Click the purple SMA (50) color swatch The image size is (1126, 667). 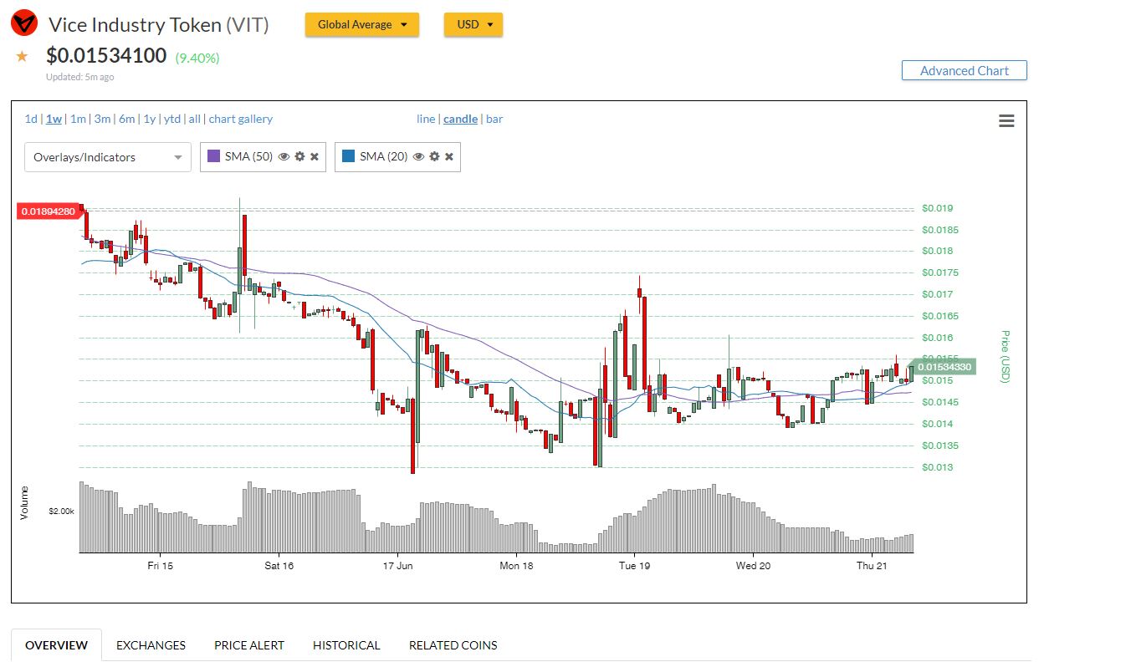click(x=213, y=156)
